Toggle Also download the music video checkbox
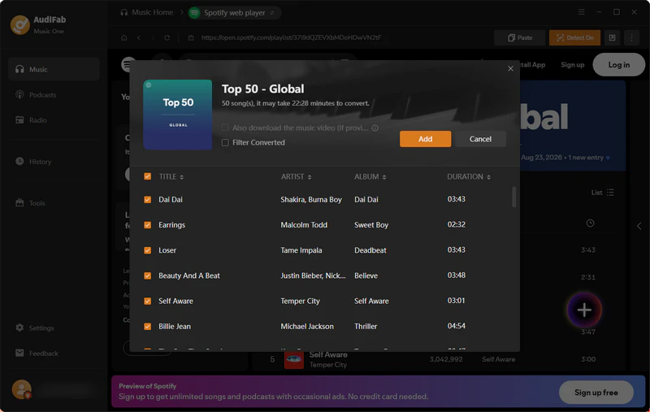 [x=225, y=128]
